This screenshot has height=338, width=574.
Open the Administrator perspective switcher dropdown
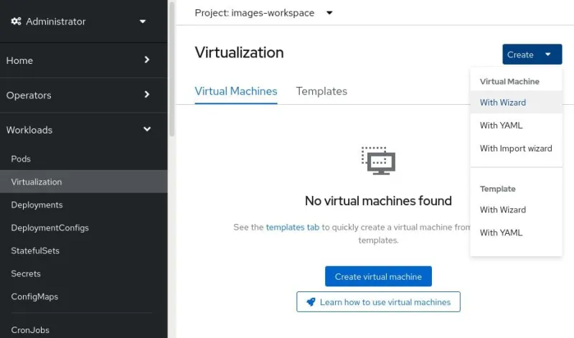point(79,22)
